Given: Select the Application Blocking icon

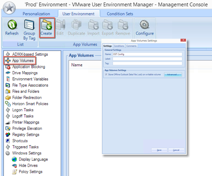Looking at the screenshot, I should coord(8,67).
